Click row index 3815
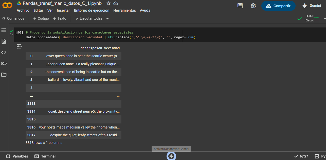This screenshot has width=326, height=160. 31,119
